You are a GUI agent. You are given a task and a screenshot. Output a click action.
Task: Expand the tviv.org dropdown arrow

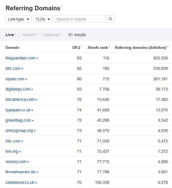[x=20, y=152]
